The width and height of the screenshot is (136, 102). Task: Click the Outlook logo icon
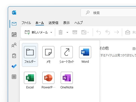pos(14,13)
